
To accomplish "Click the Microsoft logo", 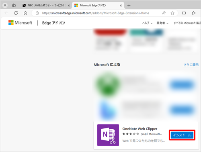I will click(x=20, y=23).
